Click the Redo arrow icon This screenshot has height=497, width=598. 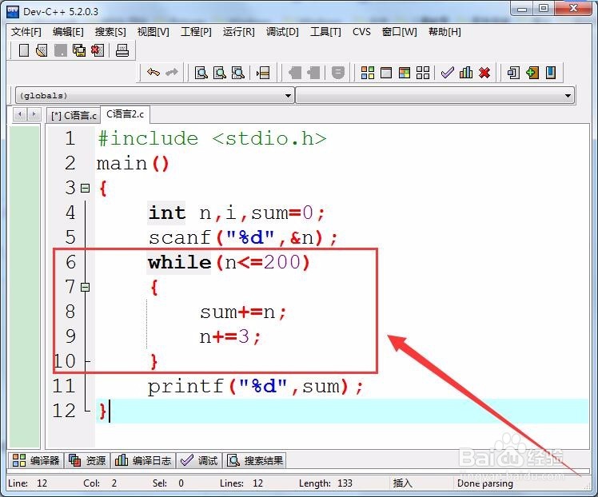pos(172,73)
